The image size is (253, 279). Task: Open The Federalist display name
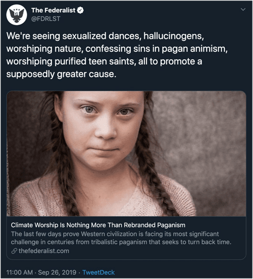point(53,10)
